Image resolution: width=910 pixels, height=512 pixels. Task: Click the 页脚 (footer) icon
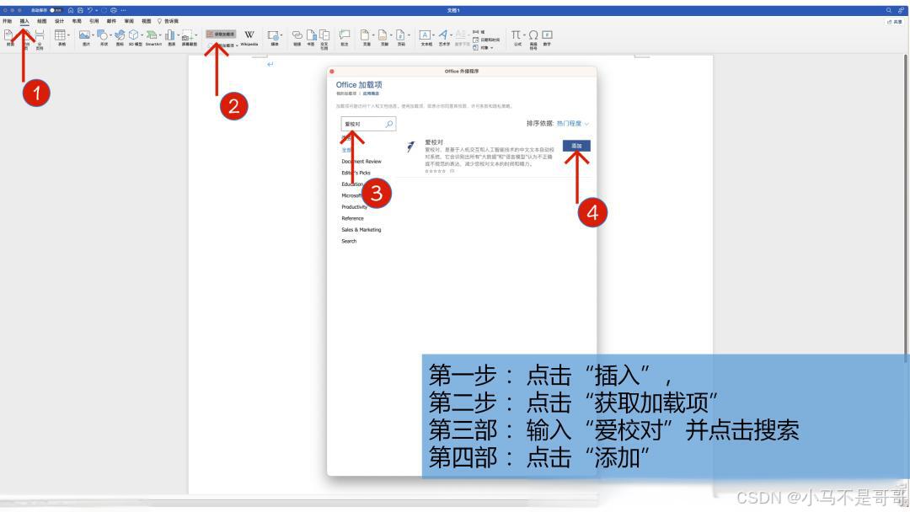click(x=383, y=35)
